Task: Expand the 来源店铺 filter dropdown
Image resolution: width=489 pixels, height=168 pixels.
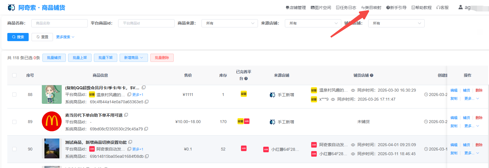Action: click(x=313, y=23)
